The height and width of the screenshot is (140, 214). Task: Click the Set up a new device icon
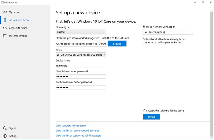click(x=5, y=20)
